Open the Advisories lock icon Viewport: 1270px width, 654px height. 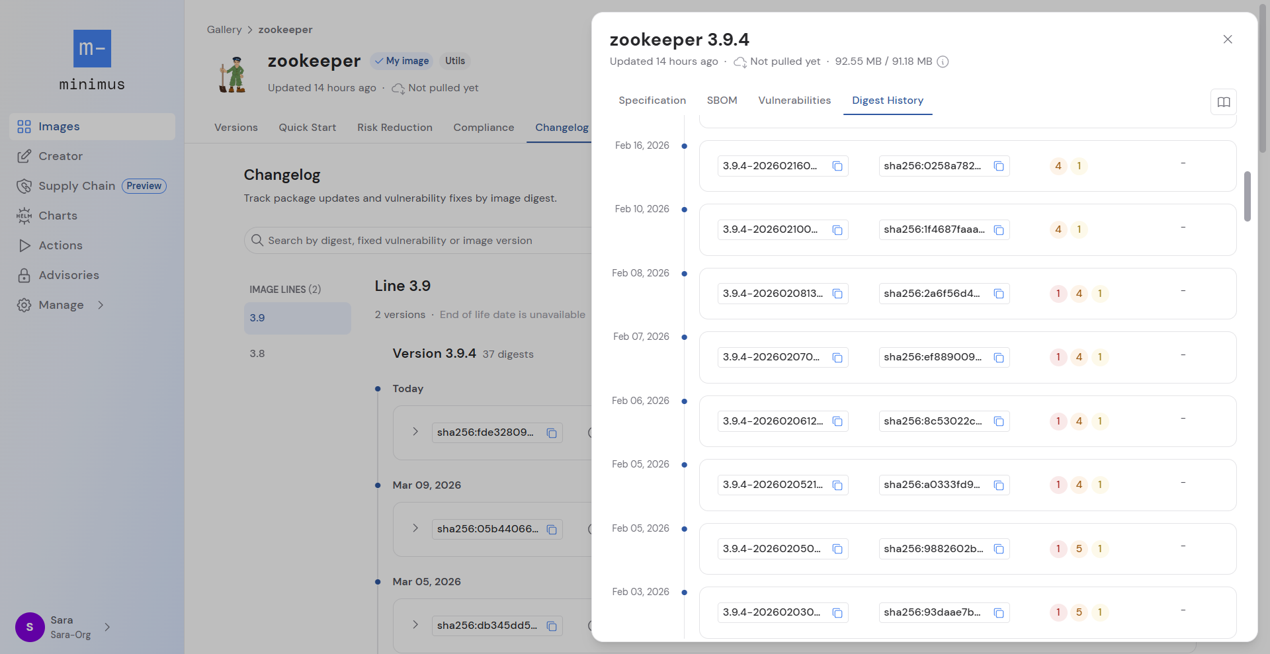[x=24, y=275]
